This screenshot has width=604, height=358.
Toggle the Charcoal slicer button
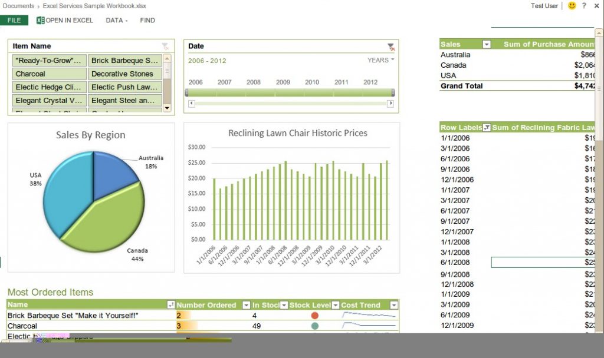click(49, 73)
